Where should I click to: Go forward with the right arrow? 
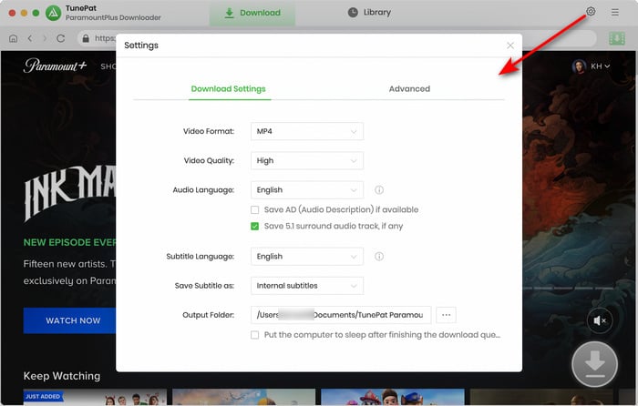tap(45, 38)
